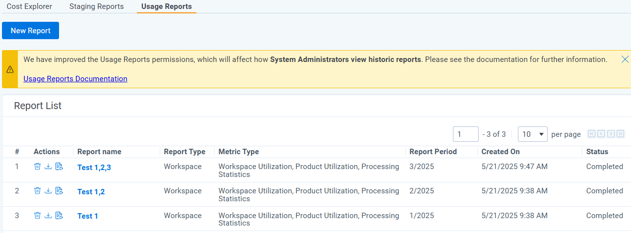Sort by Metric Type column
This screenshot has height=233, width=631.
(x=239, y=152)
